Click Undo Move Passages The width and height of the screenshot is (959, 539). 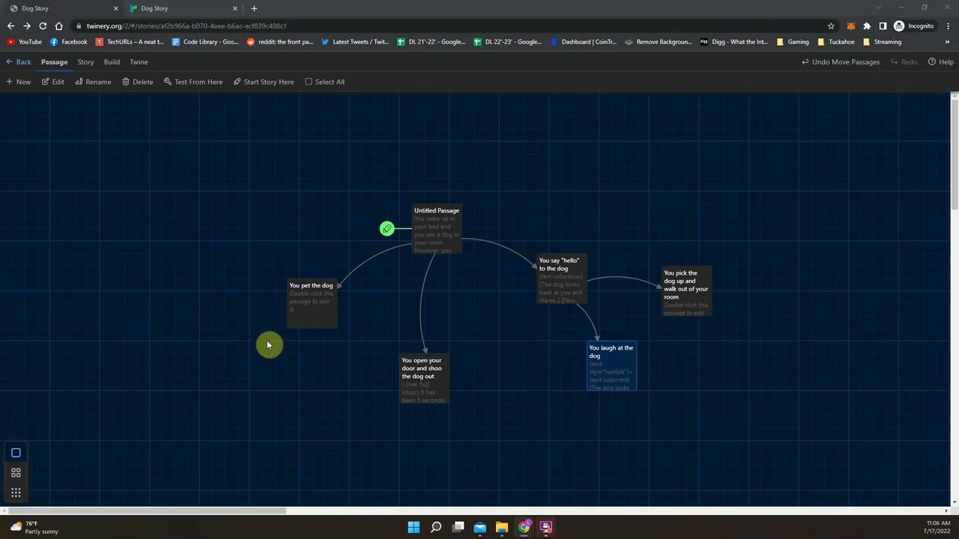pyautogui.click(x=841, y=62)
